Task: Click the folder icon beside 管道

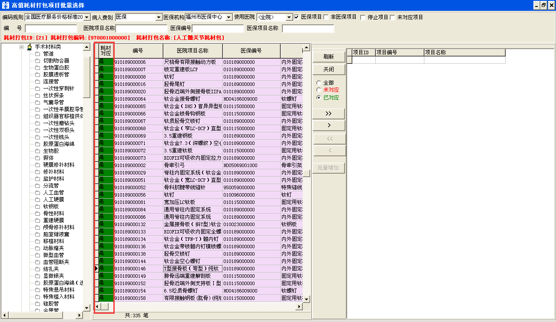Action: (x=37, y=54)
